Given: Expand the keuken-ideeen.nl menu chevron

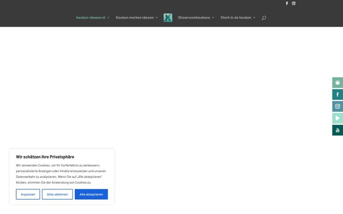Looking at the screenshot, I should click(108, 18).
